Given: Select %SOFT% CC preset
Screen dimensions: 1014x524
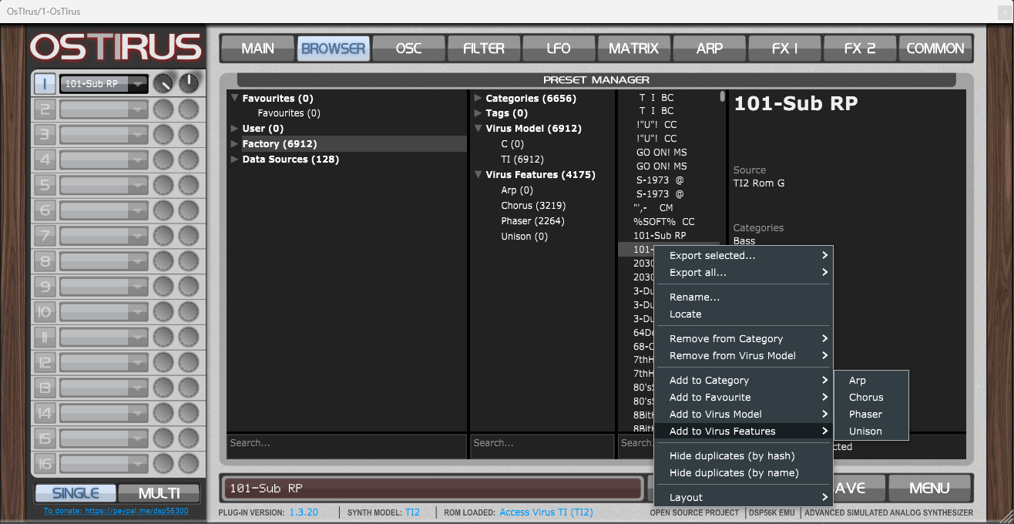Looking at the screenshot, I should coord(669,222).
